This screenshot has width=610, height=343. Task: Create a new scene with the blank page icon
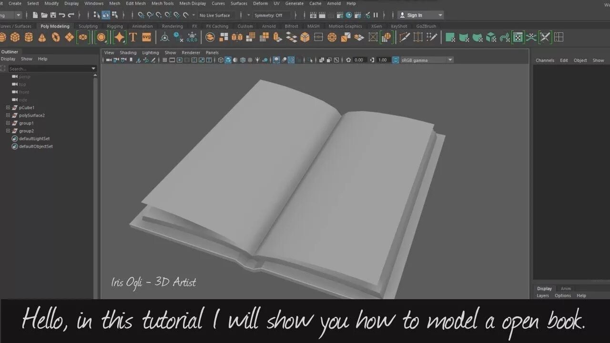35,15
